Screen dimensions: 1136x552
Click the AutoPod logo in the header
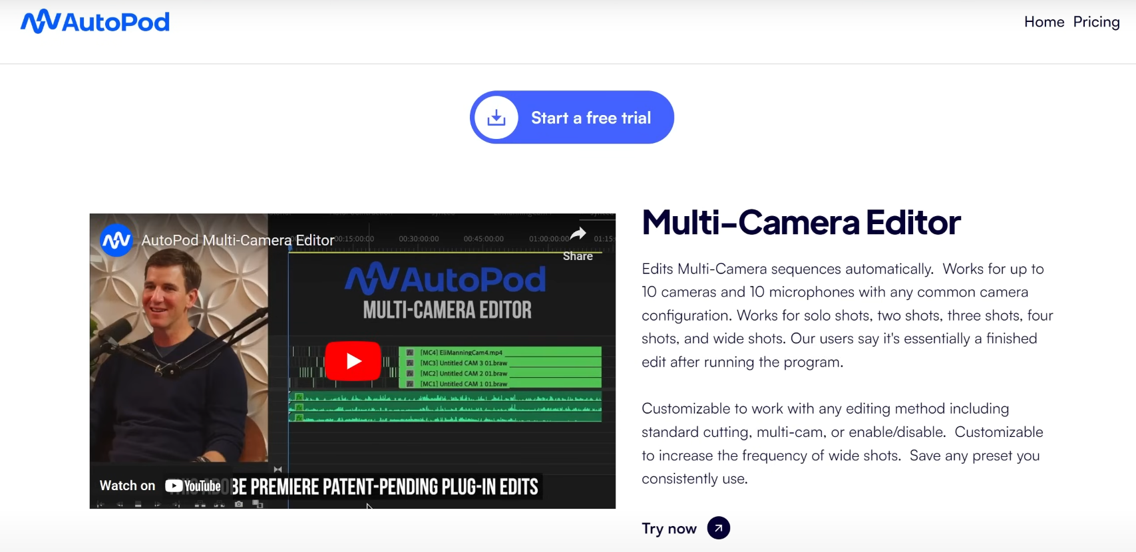pos(95,21)
